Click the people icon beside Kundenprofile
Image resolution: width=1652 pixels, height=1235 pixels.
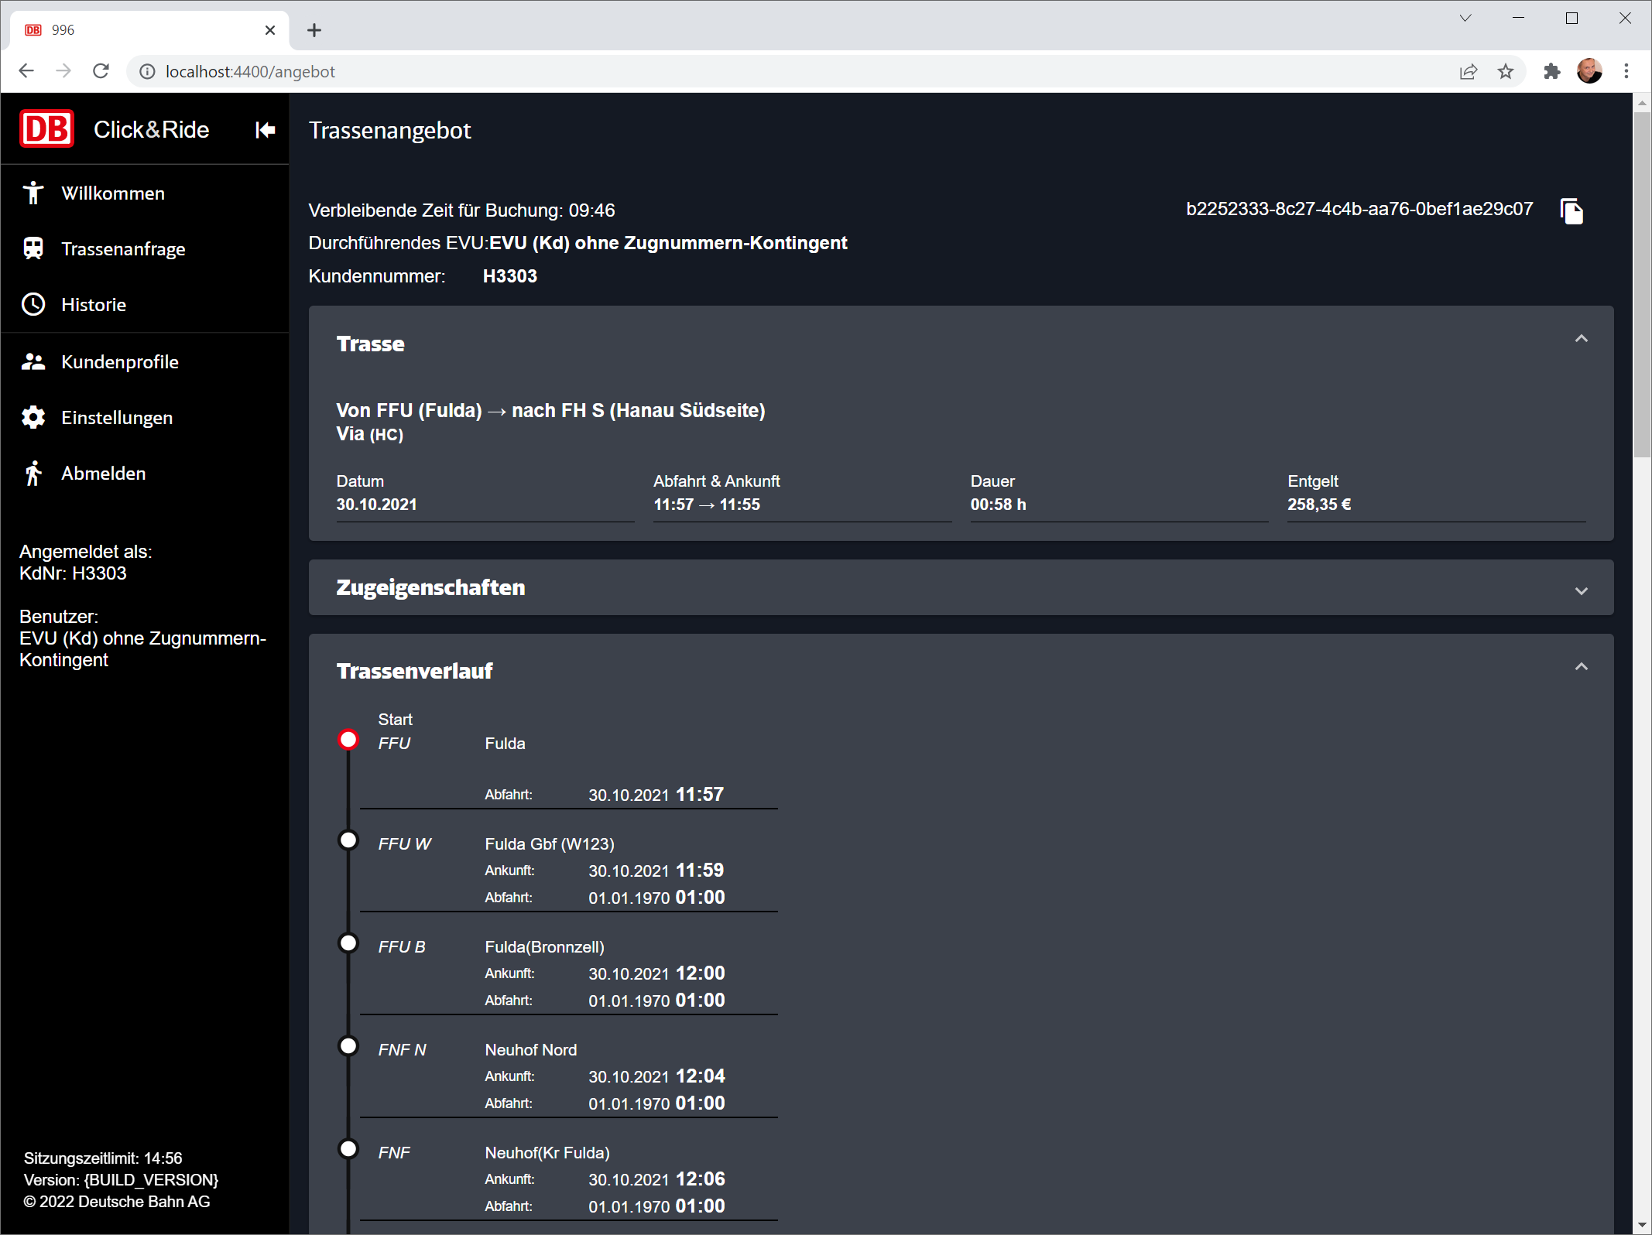click(33, 361)
